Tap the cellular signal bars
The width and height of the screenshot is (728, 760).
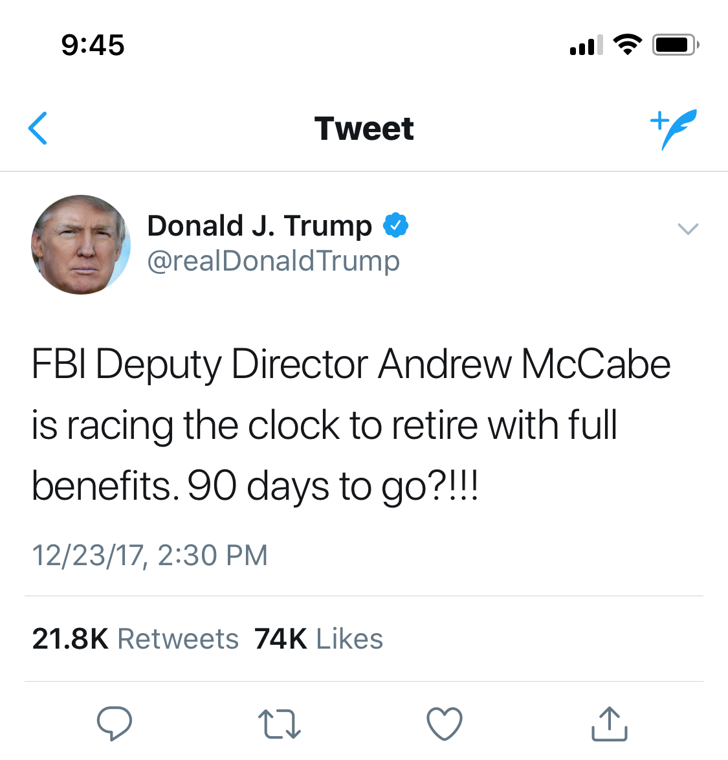coord(586,45)
